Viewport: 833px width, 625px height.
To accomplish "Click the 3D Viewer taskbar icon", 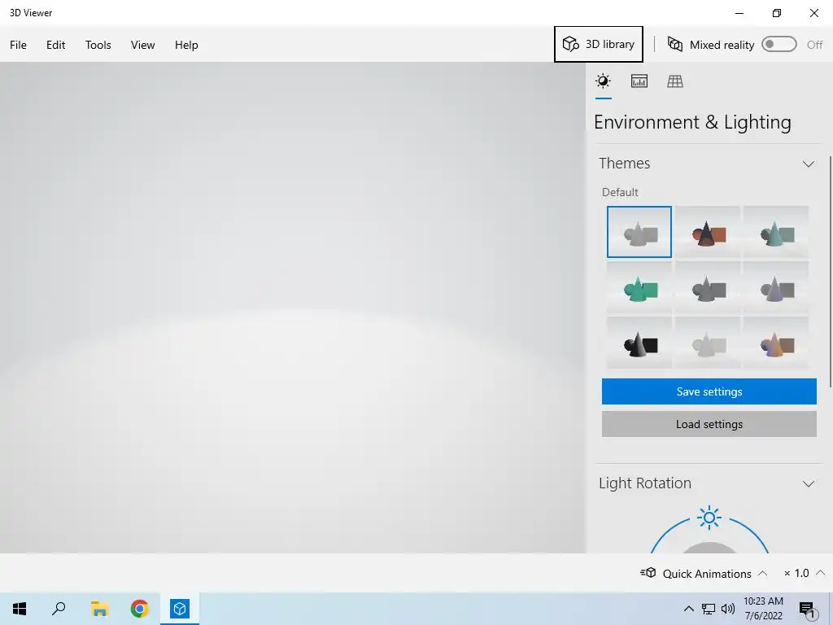I will coord(180,609).
